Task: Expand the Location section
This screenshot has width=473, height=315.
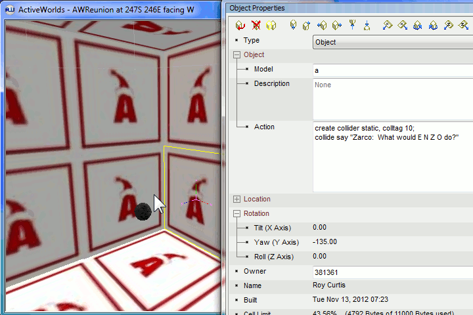Action: [x=237, y=199]
